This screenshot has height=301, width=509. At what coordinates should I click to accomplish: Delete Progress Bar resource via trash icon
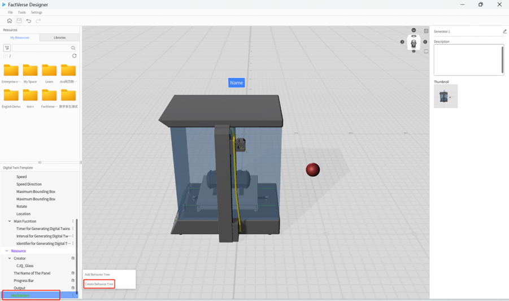point(73,281)
